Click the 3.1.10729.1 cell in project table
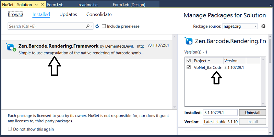Screen dimensions: 274x137 (x=234, y=67)
